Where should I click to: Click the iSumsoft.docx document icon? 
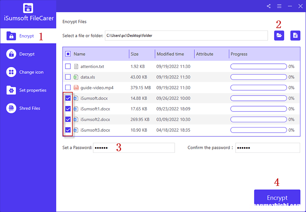(76, 98)
